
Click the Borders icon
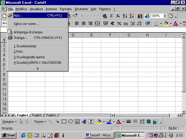click(x=156, y=23)
